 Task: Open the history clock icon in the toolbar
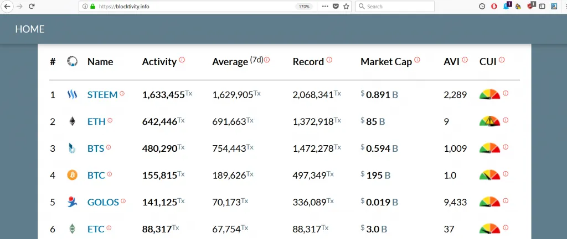coord(482,6)
